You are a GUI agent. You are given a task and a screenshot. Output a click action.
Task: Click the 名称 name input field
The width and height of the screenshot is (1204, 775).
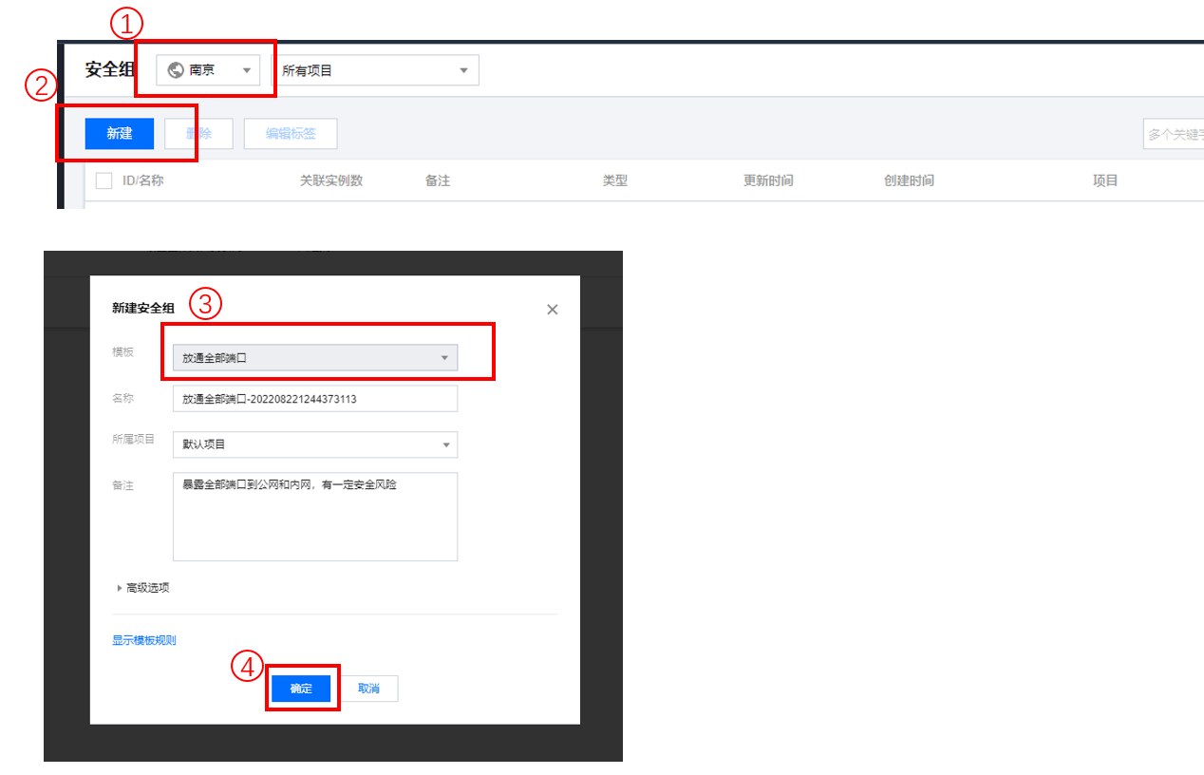tap(315, 398)
